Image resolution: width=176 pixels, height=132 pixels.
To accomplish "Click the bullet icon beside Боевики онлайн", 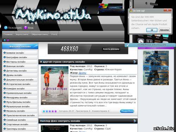I will tap(5, 53).
